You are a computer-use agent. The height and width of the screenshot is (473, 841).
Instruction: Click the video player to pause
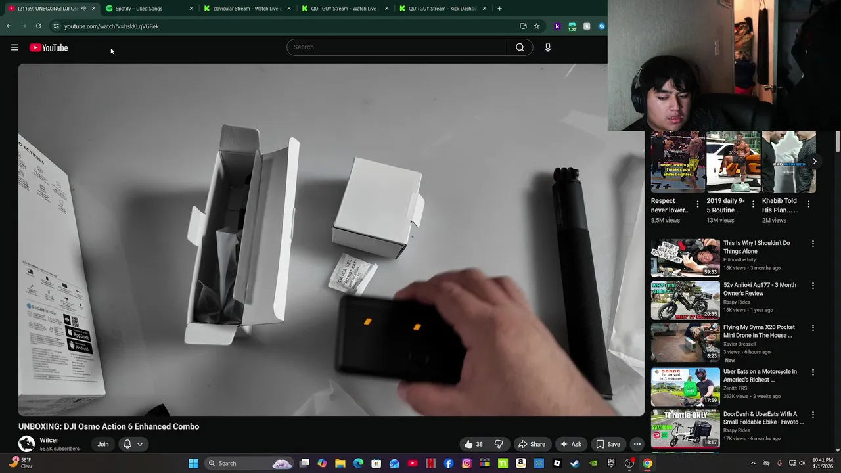click(331, 240)
